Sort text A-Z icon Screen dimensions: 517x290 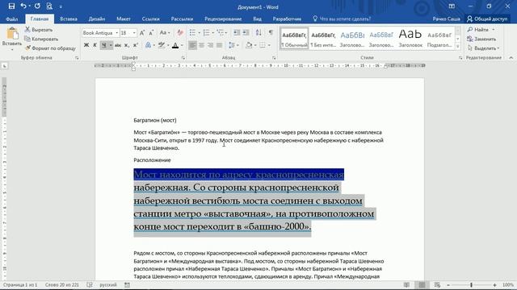pyautogui.click(x=258, y=32)
